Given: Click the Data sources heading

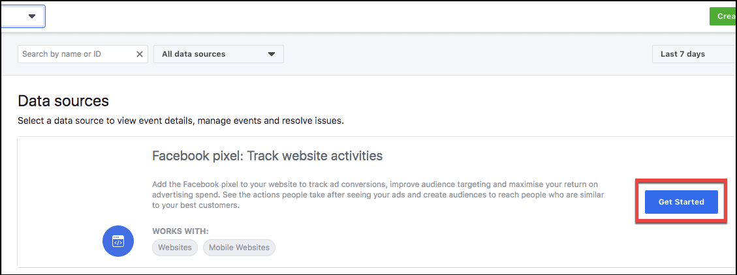Looking at the screenshot, I should [63, 101].
